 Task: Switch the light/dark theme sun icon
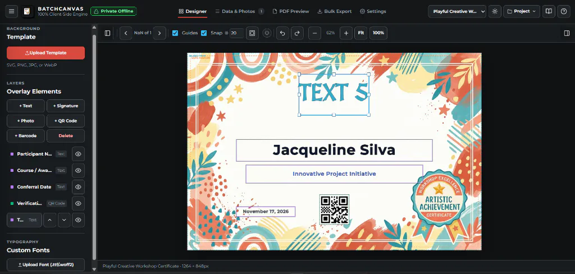495,11
